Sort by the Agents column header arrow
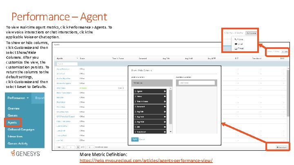Viewport: 294px width, 165px height. click(x=77, y=58)
